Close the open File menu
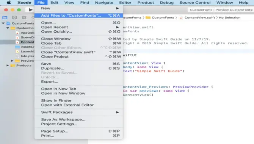 (x=41, y=3)
